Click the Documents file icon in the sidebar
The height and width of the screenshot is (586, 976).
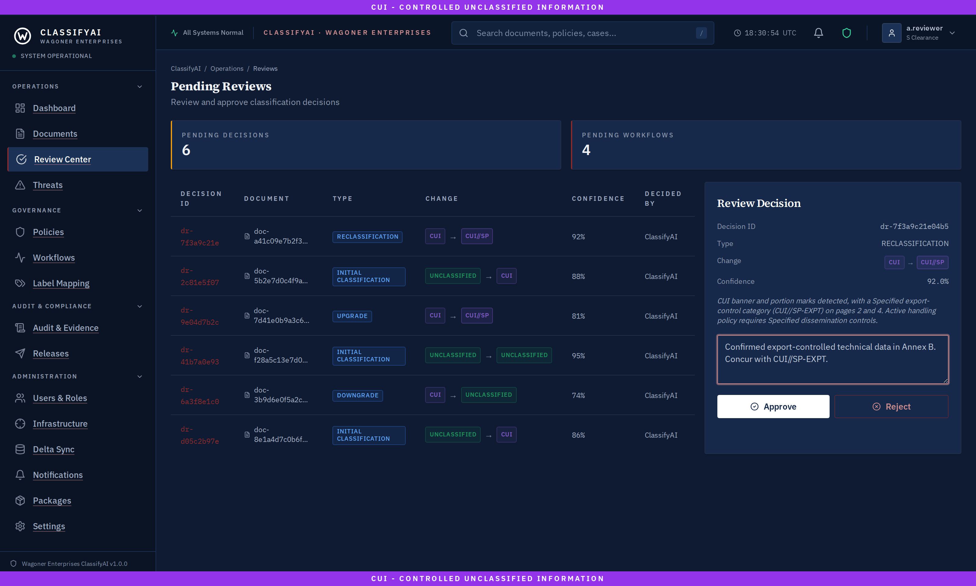tap(20, 134)
